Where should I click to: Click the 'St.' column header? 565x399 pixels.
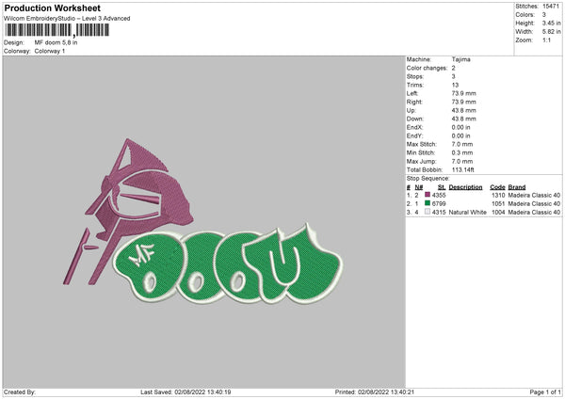tap(442, 187)
